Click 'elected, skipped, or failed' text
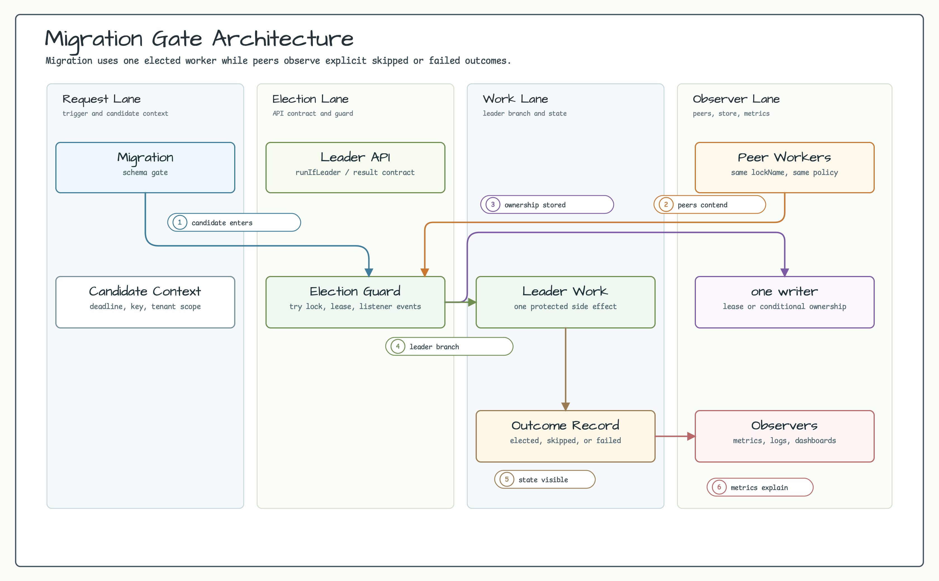 tap(565, 441)
